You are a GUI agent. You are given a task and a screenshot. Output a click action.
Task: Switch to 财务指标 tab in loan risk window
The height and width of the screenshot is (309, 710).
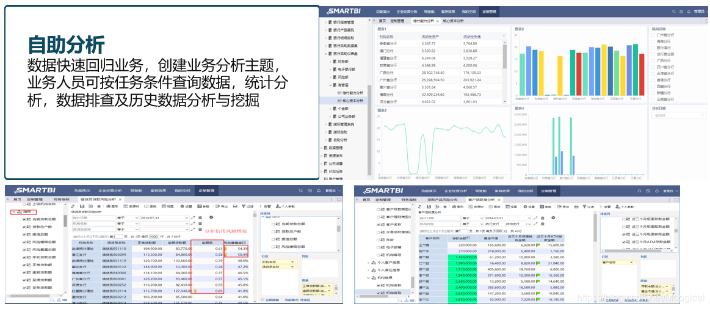click(60, 199)
